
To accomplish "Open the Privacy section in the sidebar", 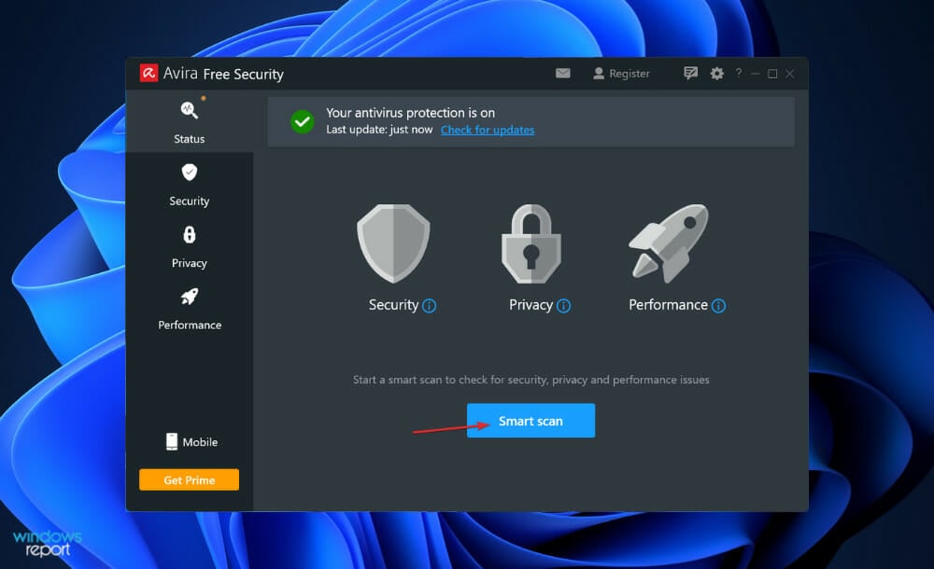I will [190, 247].
